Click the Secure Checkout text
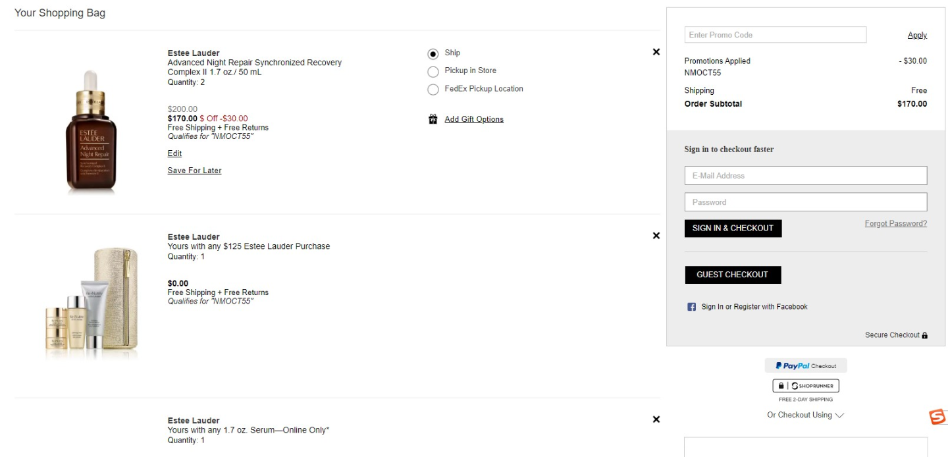Viewport: 948px width, 457px height. click(x=892, y=335)
